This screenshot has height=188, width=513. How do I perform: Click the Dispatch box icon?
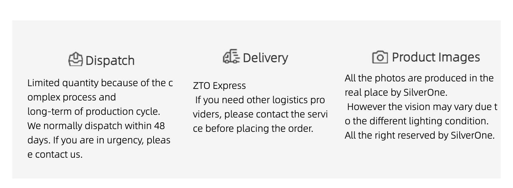(x=76, y=60)
